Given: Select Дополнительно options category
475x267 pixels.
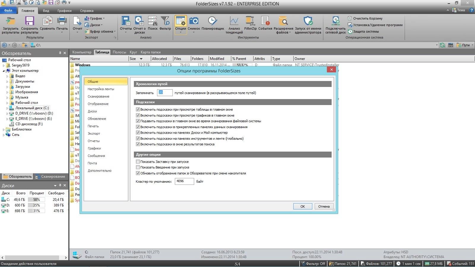Looking at the screenshot, I should coord(106,171).
